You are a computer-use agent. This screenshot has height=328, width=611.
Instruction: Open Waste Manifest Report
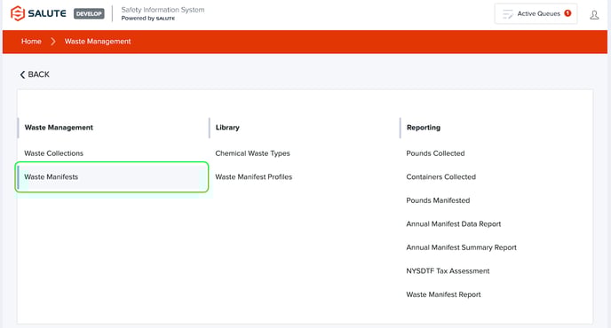point(443,294)
